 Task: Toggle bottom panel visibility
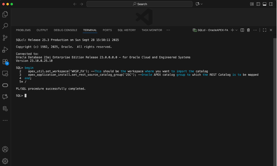coord(264,4)
